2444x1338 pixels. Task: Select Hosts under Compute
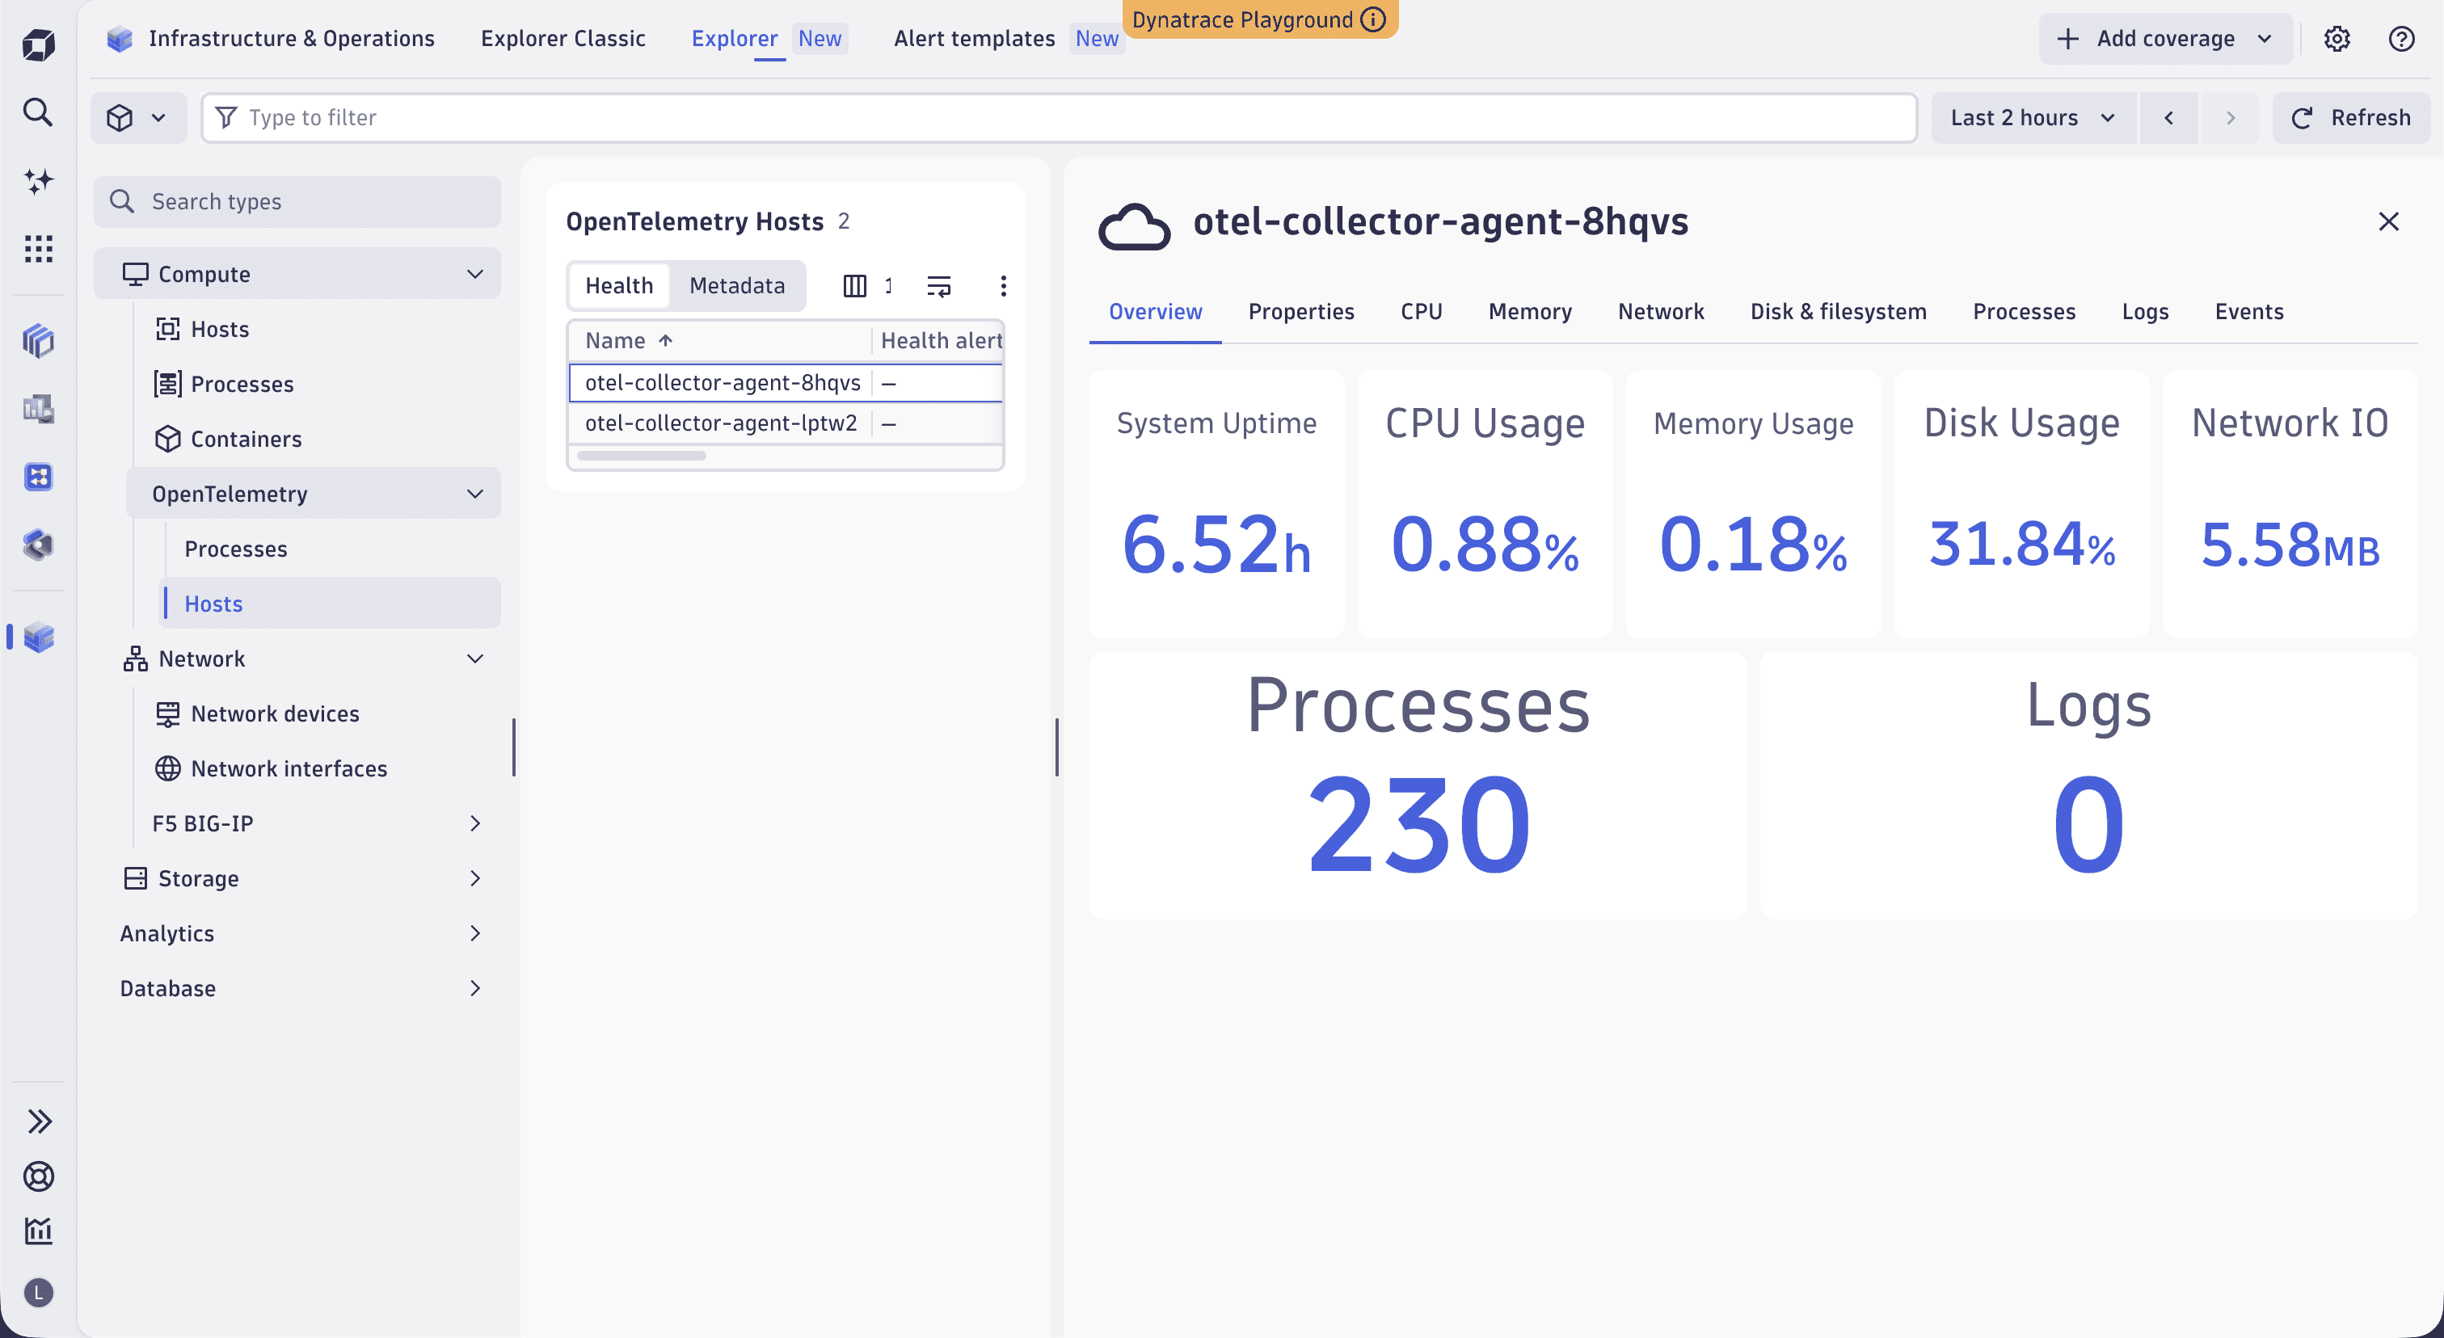tap(219, 329)
